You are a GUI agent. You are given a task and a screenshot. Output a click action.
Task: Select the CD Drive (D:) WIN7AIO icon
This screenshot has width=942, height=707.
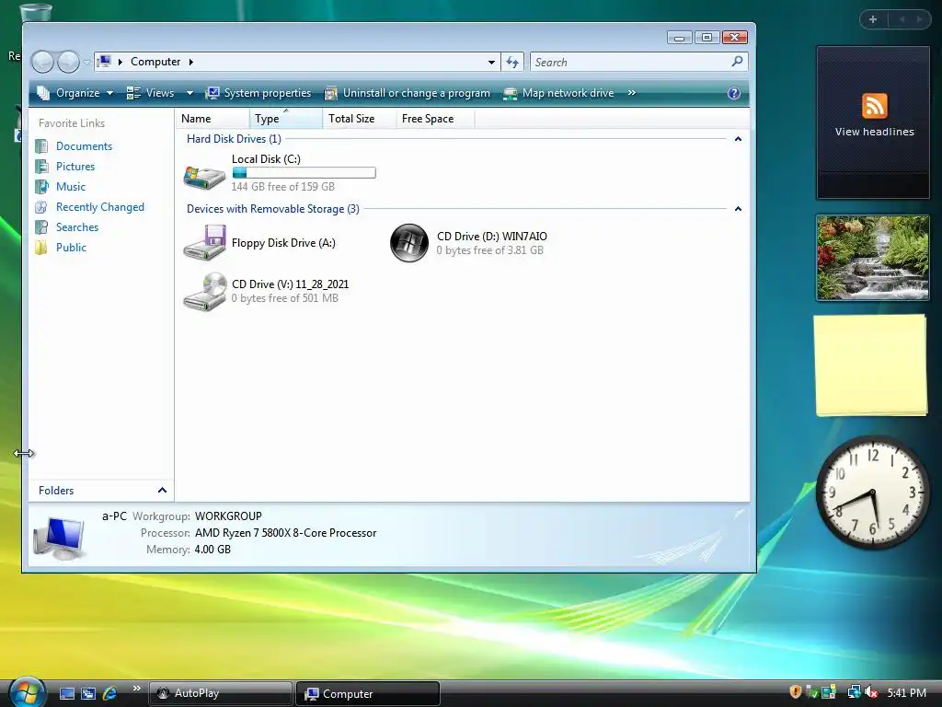409,243
